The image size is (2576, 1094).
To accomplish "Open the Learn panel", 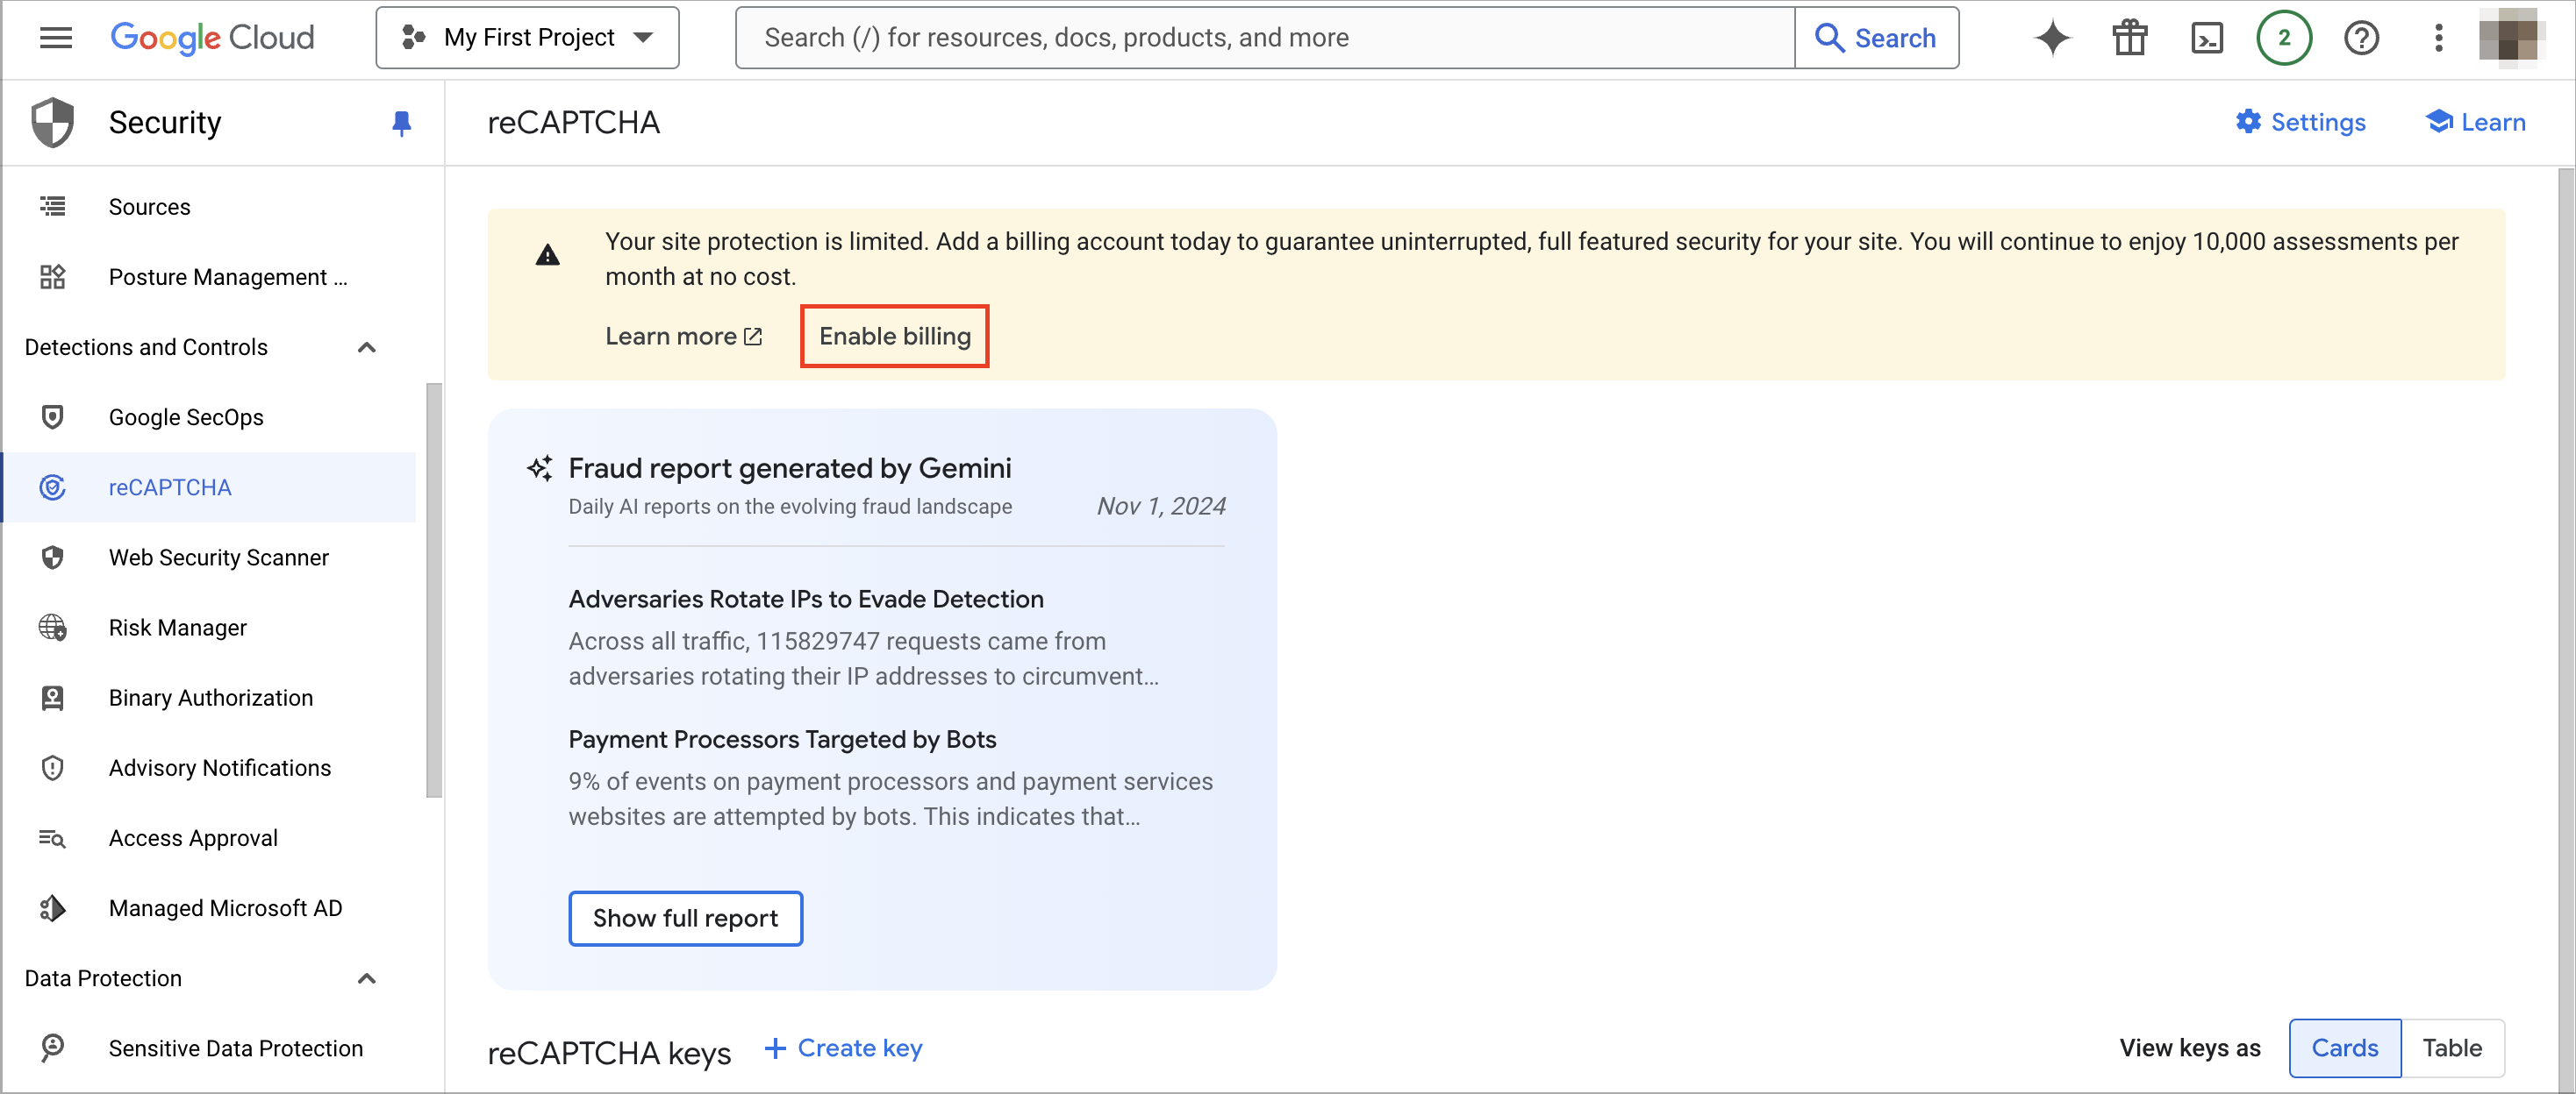I will click(x=2476, y=122).
